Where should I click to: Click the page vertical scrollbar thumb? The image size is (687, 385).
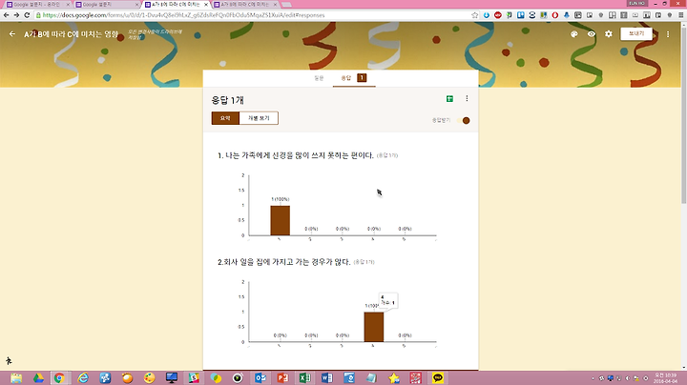tap(683, 113)
